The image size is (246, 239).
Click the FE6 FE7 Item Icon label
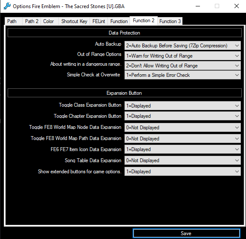[x=86, y=149]
